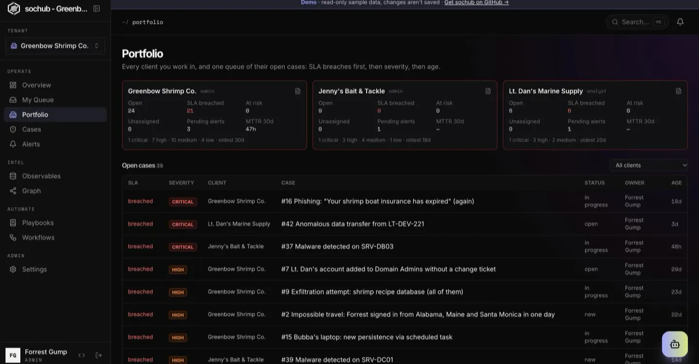Open the Jenny's Bait & Tackle client card
The image size is (699, 364).
tap(405, 115)
